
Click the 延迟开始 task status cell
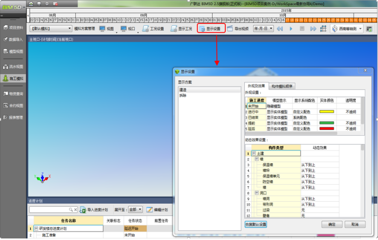135,228
